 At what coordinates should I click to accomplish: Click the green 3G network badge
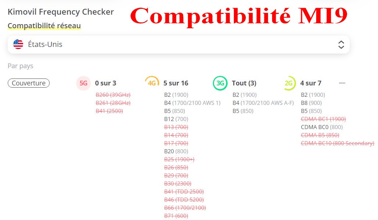[220, 83]
